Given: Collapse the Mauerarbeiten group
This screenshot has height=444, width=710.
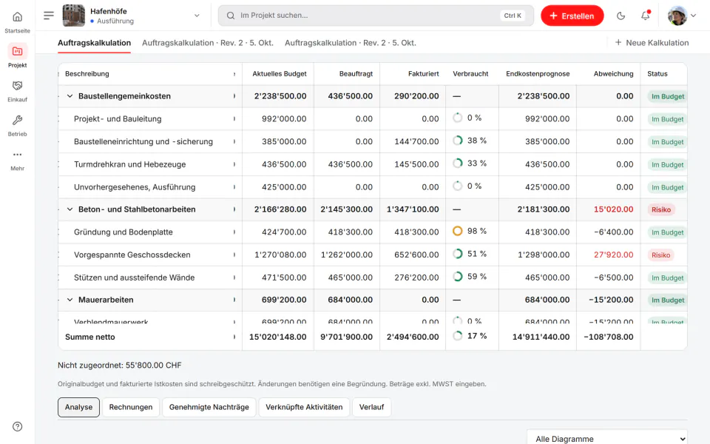Looking at the screenshot, I should click(x=70, y=300).
